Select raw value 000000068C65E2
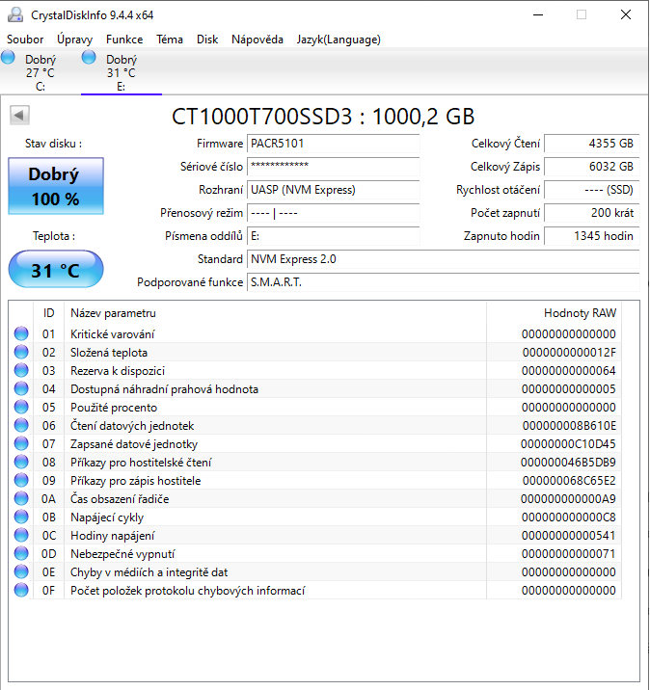The height and width of the screenshot is (690, 650). pos(569,481)
